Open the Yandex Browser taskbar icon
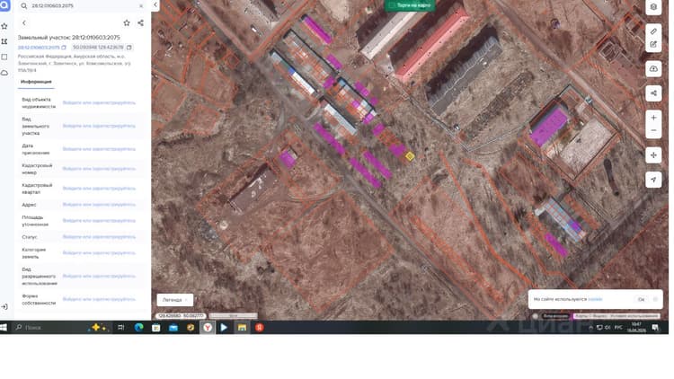This screenshot has width=674, height=379. click(x=208, y=328)
